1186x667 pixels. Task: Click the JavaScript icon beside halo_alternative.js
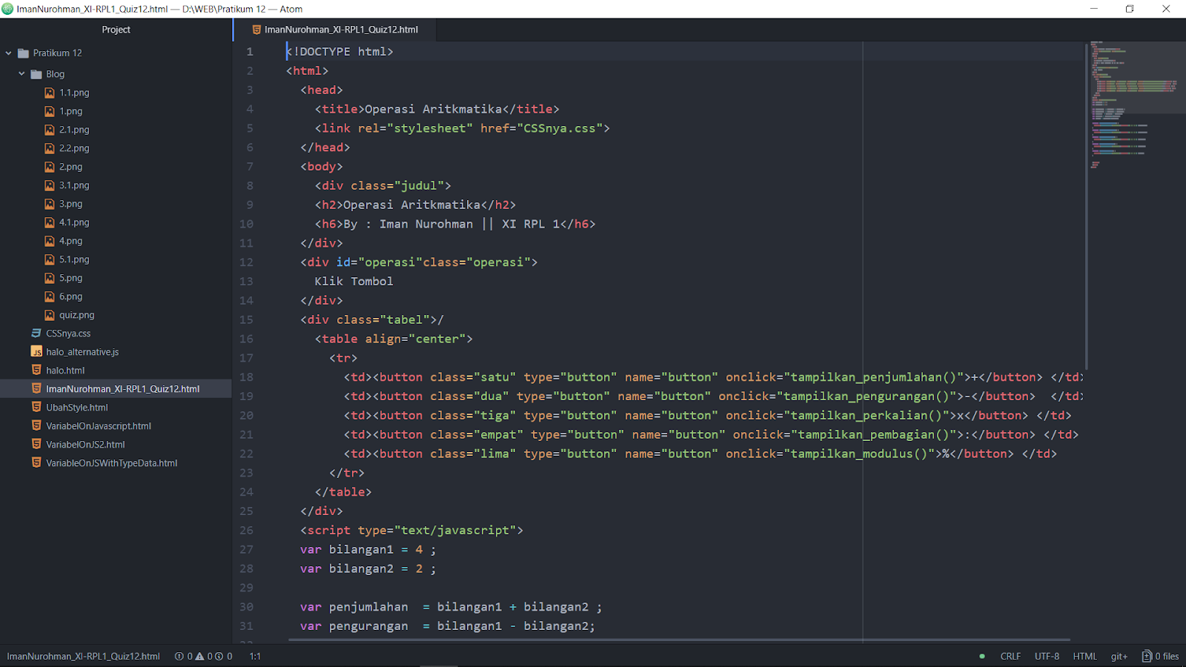click(x=36, y=351)
